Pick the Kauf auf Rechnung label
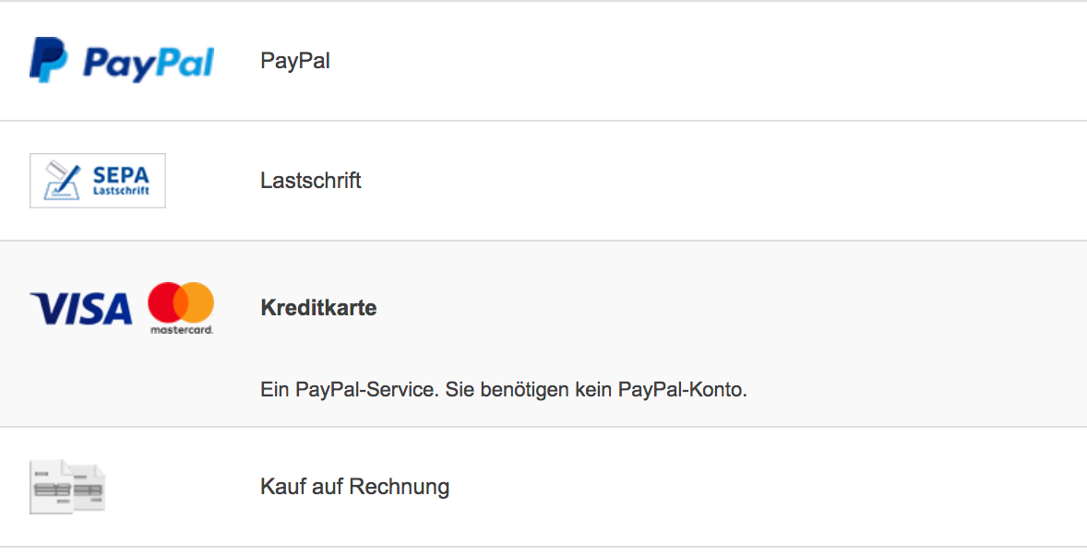This screenshot has height=555, width=1087. click(x=355, y=486)
